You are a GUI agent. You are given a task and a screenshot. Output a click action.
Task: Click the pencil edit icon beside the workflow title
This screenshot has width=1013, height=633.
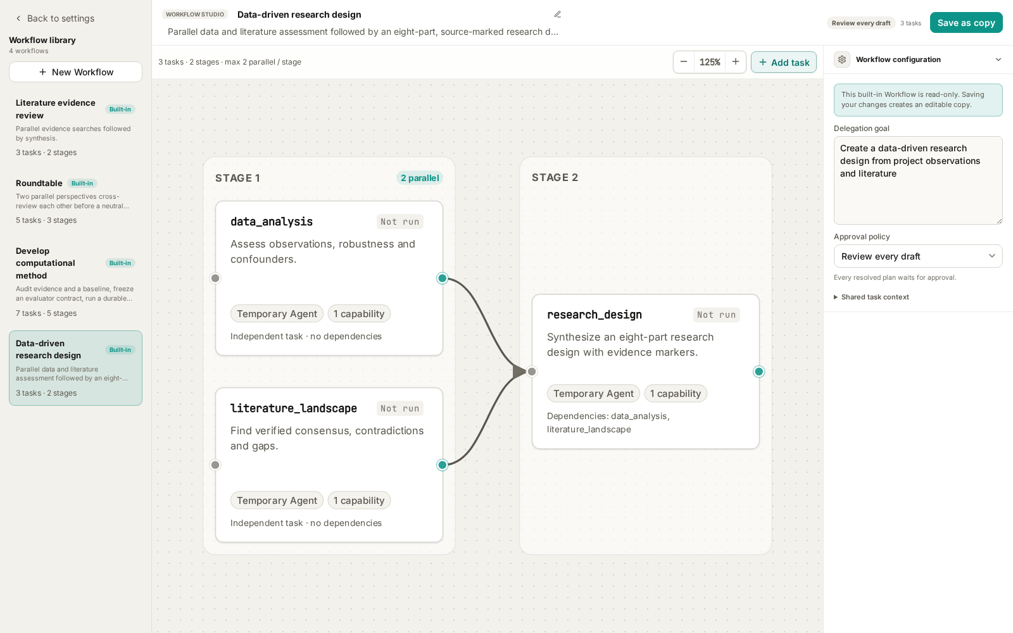pyautogui.click(x=558, y=15)
